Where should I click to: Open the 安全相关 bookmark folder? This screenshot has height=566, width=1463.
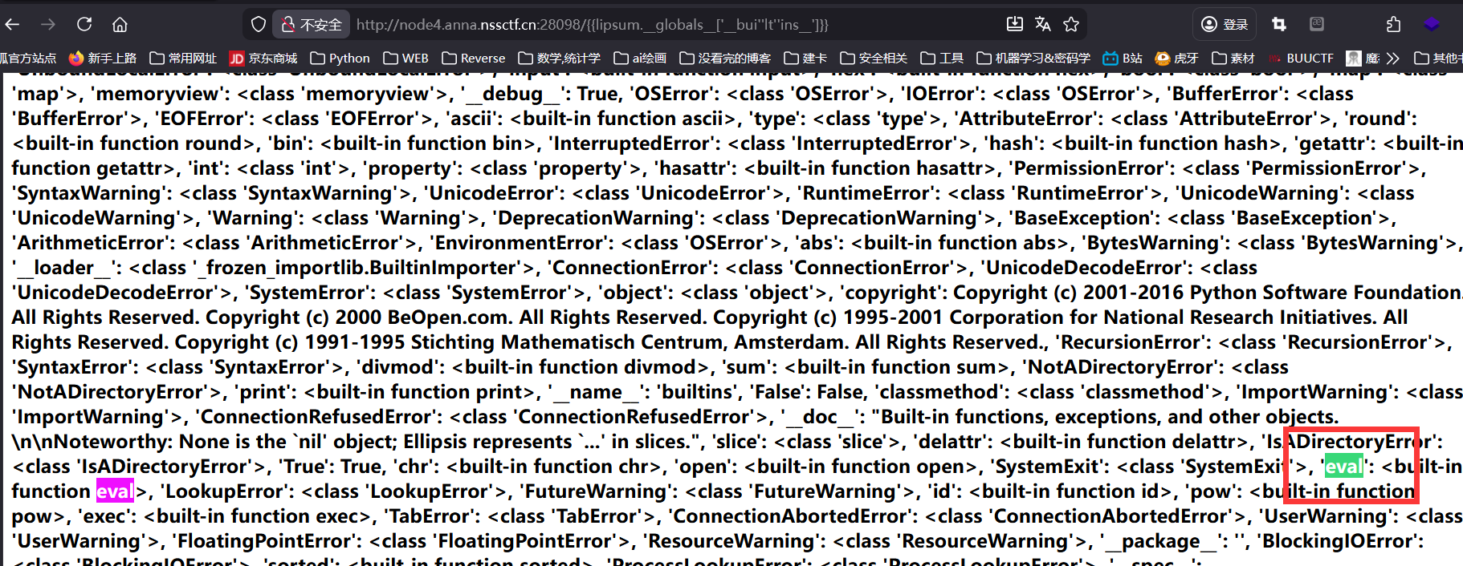pyautogui.click(x=874, y=59)
